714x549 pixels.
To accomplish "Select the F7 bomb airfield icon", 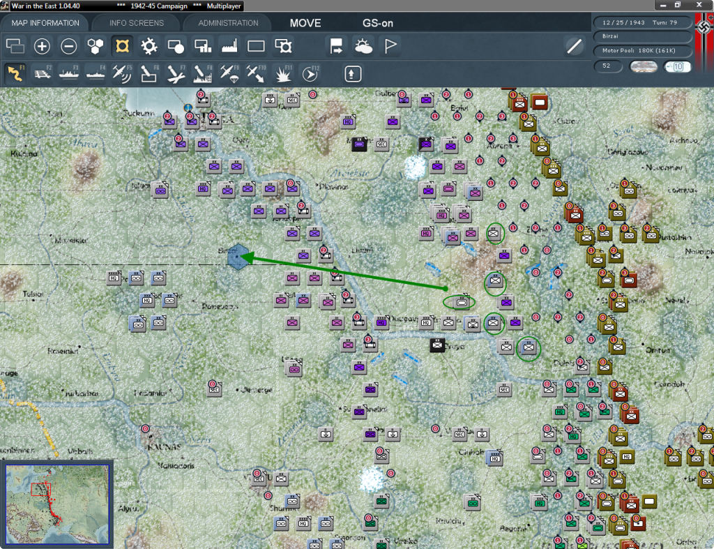I will (176, 74).
